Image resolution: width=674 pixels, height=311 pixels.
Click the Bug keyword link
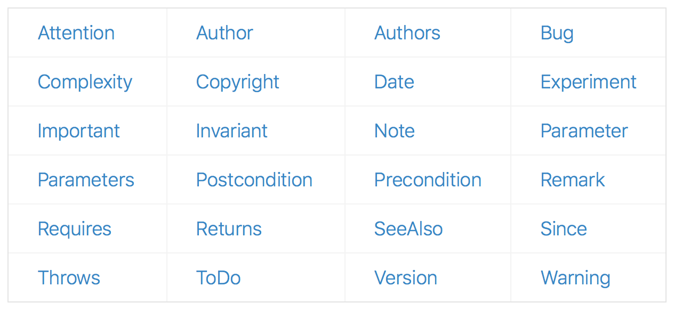pos(557,33)
